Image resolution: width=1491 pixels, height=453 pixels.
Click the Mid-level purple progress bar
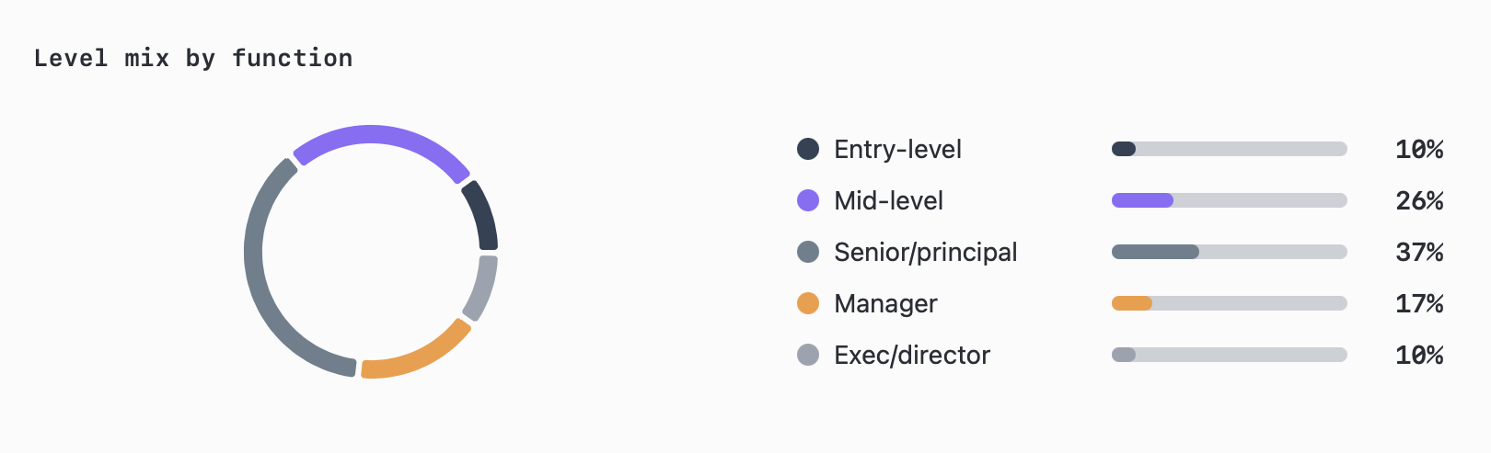click(x=1229, y=200)
